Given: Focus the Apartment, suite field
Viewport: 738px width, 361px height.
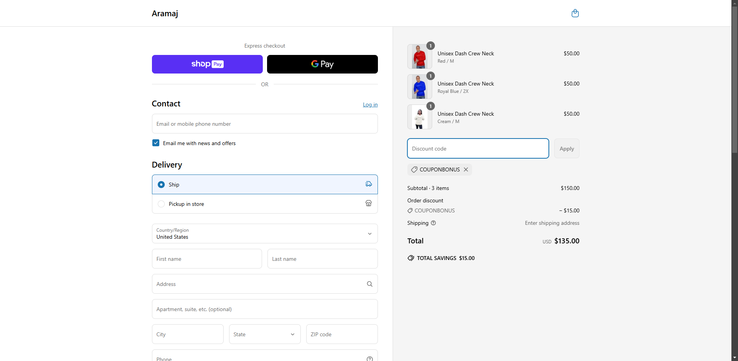Looking at the screenshot, I should [265, 309].
